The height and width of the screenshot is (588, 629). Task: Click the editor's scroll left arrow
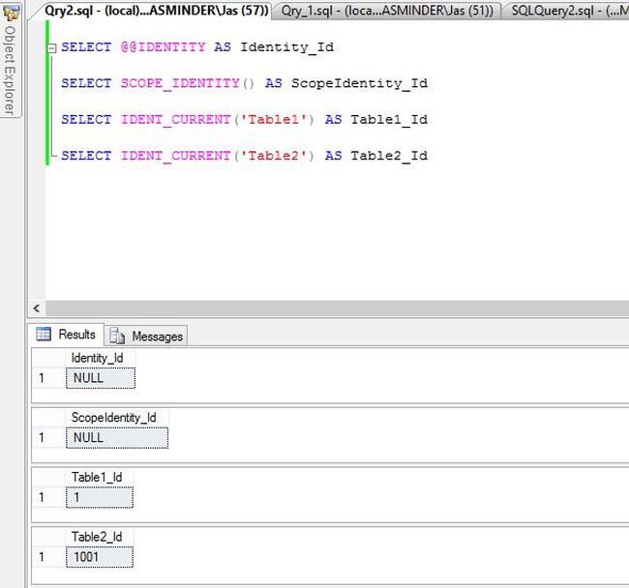(x=37, y=309)
